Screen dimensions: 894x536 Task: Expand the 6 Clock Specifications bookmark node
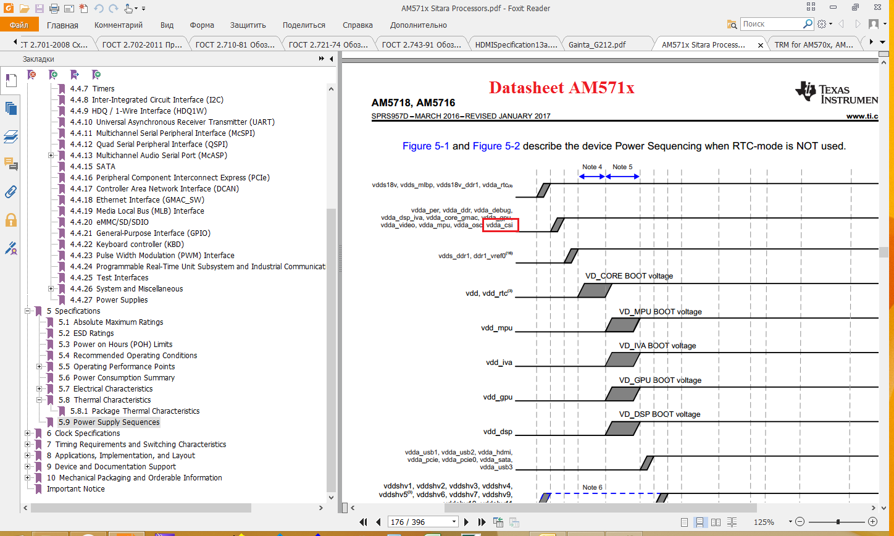point(28,433)
